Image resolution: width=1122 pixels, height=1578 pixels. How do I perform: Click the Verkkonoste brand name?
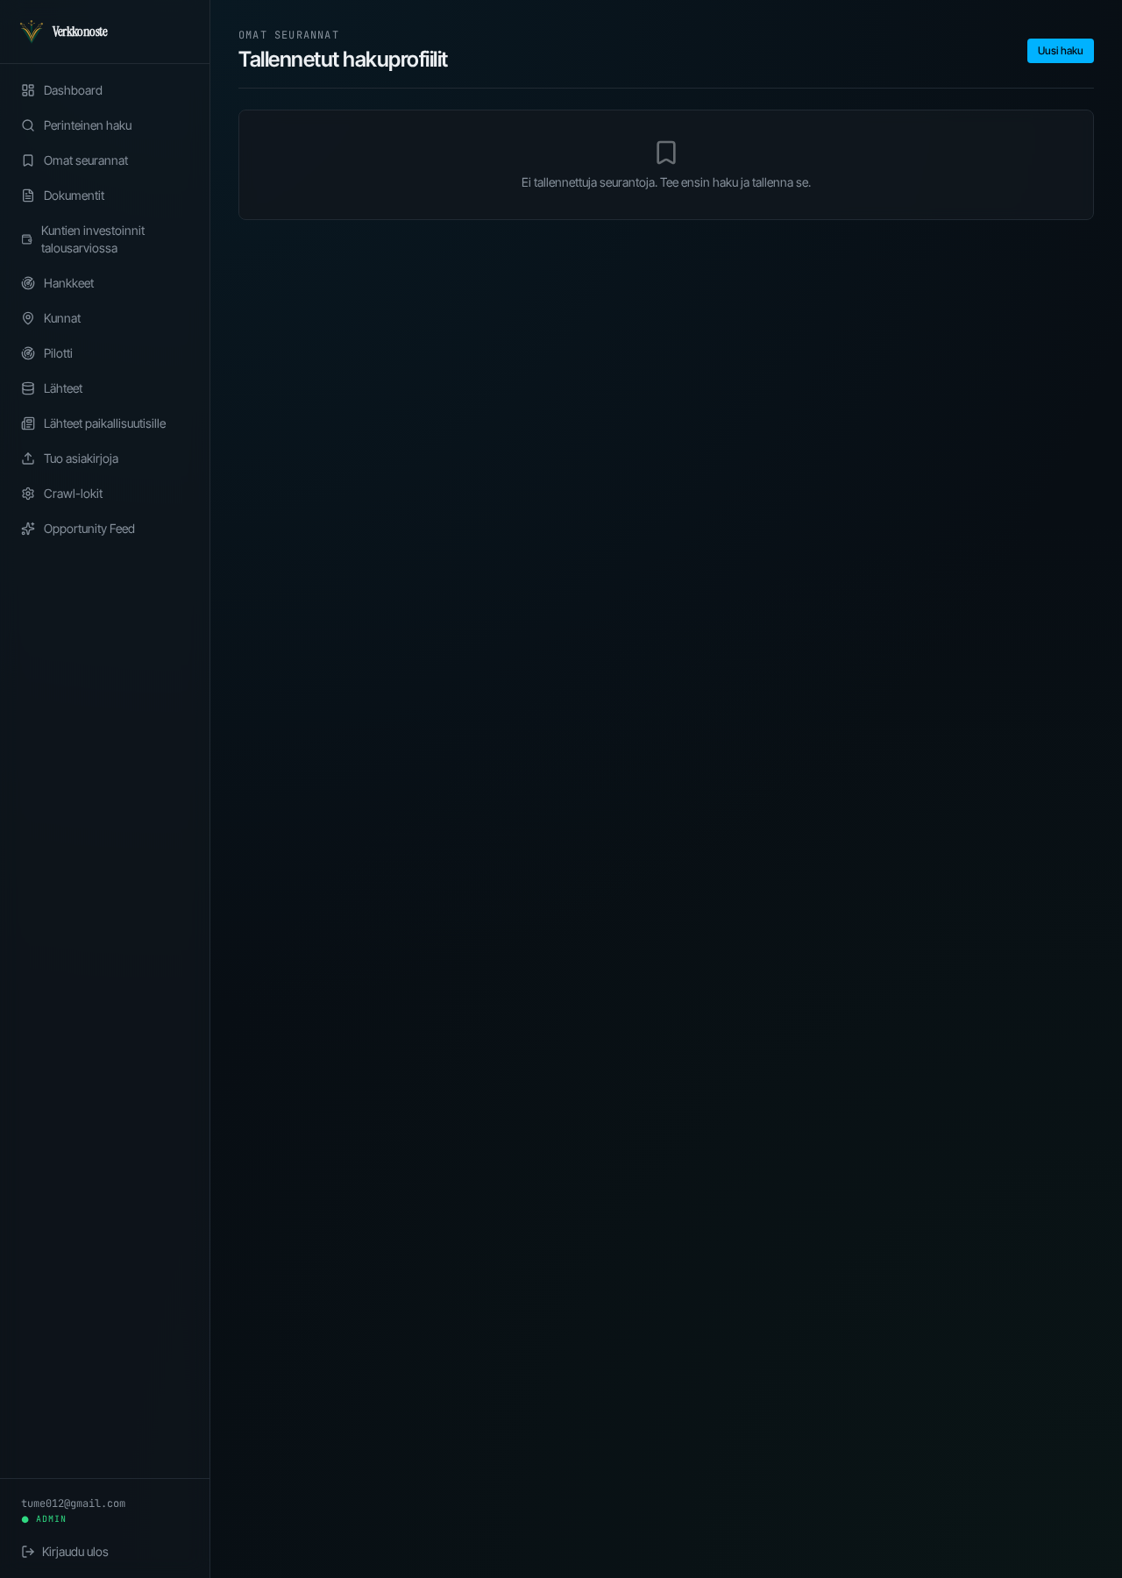point(80,32)
